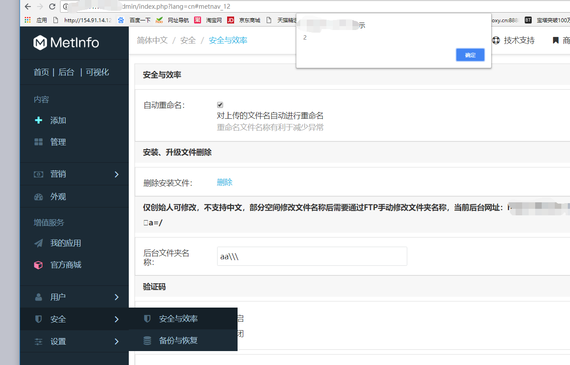
Task: Expand the 营销 chevron
Action: pos(116,174)
